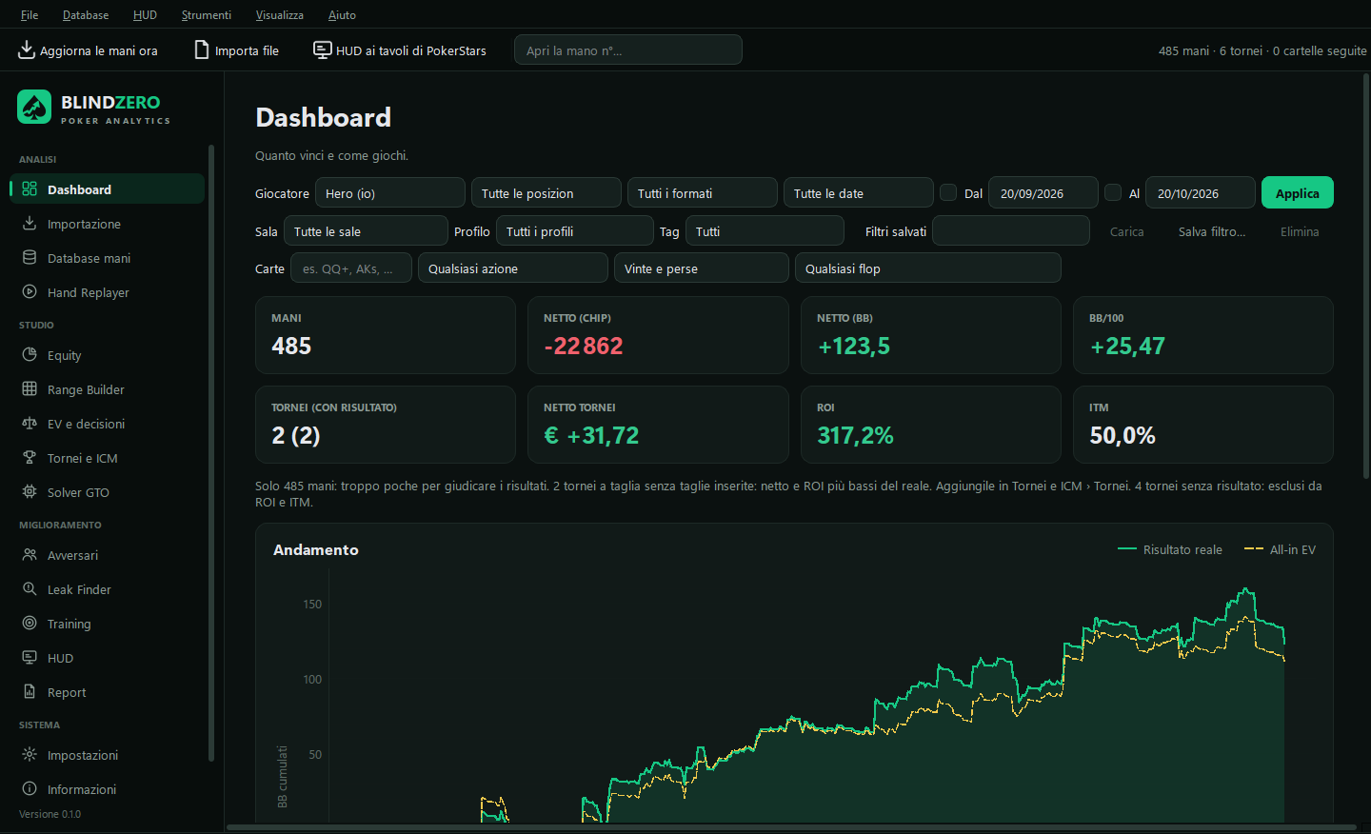This screenshot has width=1371, height=834.
Task: Open the Qualsiasi flop dropdown
Action: click(928, 268)
